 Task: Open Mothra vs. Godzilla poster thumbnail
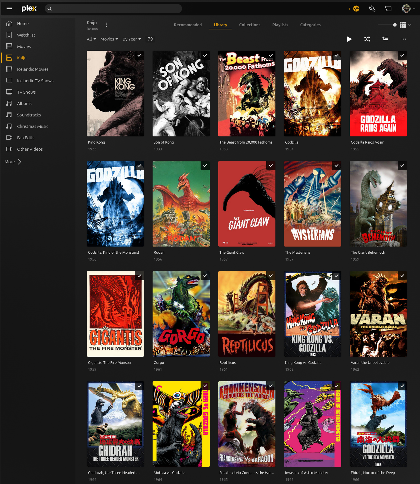(x=181, y=424)
